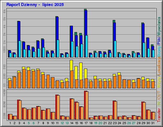The image size is (163, 127).
Task: Click green day label 20 on the x-axis
Action: pyautogui.click(x=100, y=123)
